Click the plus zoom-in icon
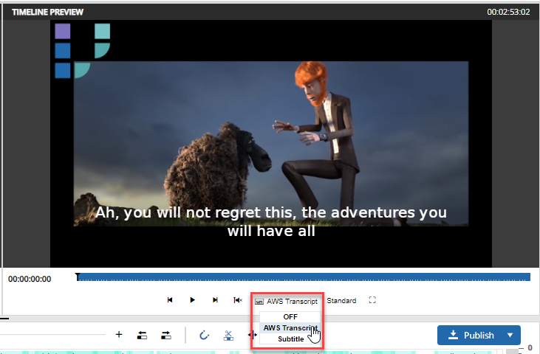 coord(119,335)
